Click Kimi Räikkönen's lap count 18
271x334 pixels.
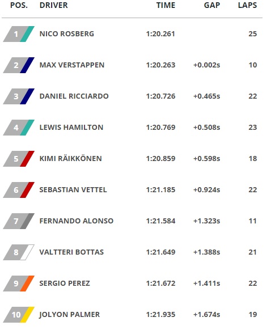pos(253,159)
